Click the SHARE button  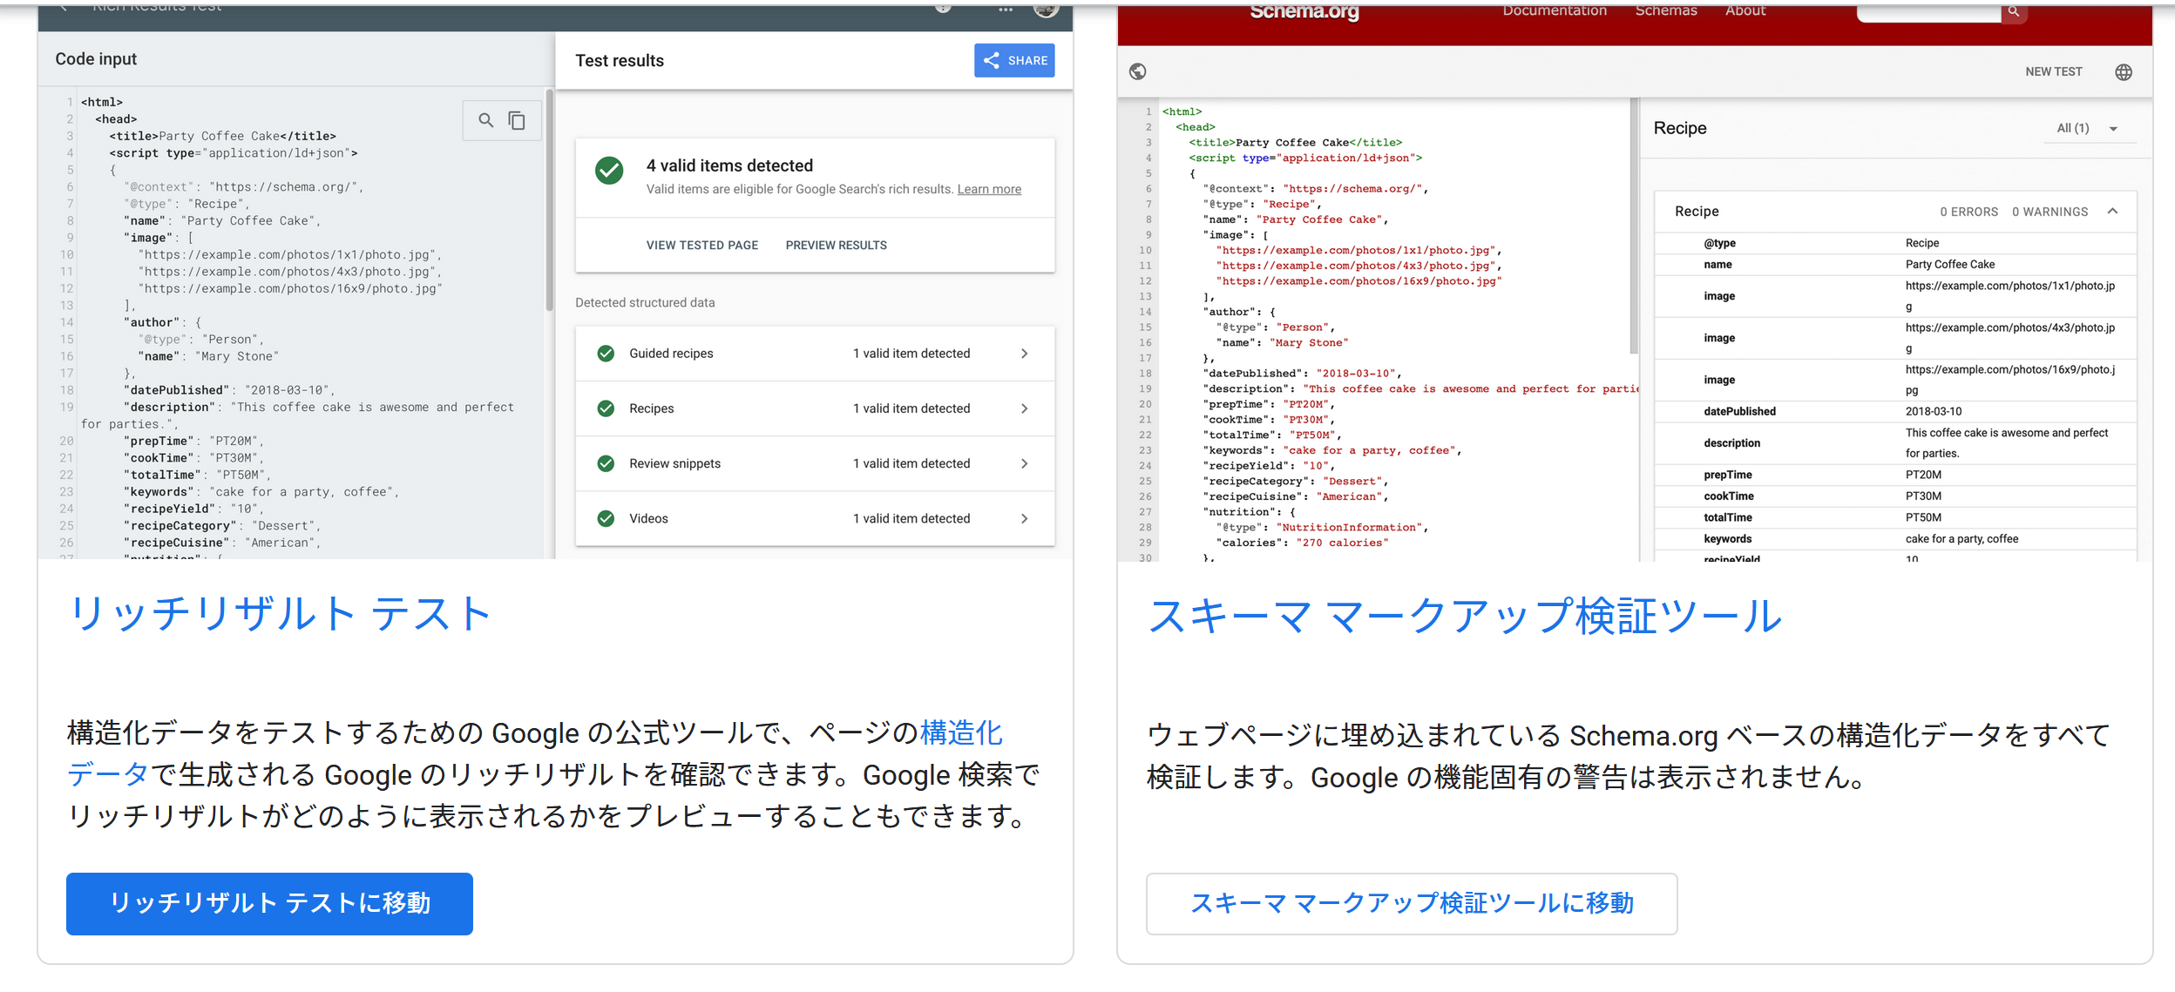(1014, 60)
